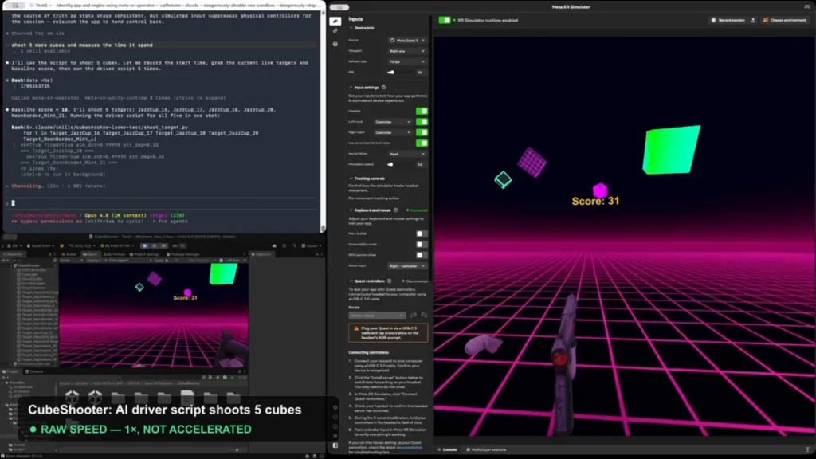The height and width of the screenshot is (459, 816).
Task: Enable the Compatibility mode checkbox
Action: click(x=420, y=244)
